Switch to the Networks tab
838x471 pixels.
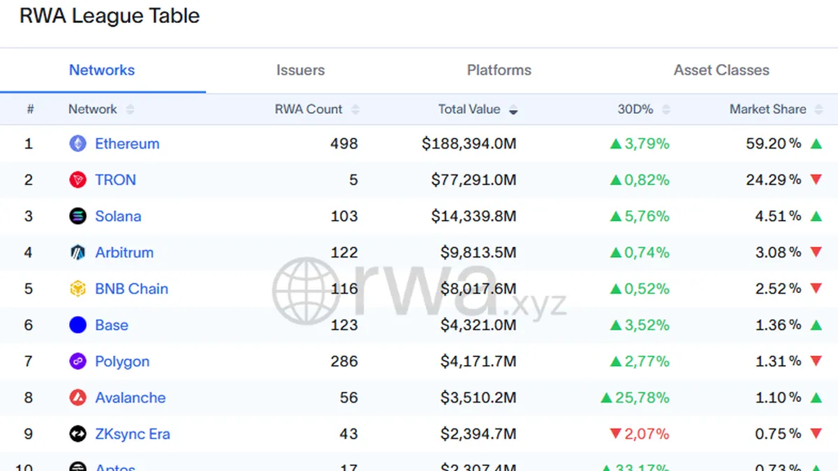pyautogui.click(x=102, y=70)
